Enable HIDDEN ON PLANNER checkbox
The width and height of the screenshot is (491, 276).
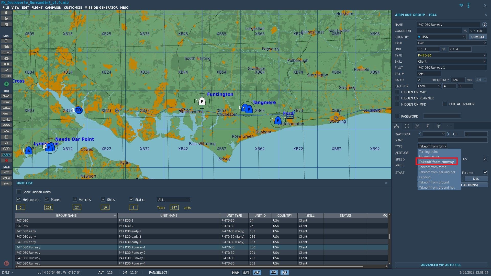(x=397, y=98)
